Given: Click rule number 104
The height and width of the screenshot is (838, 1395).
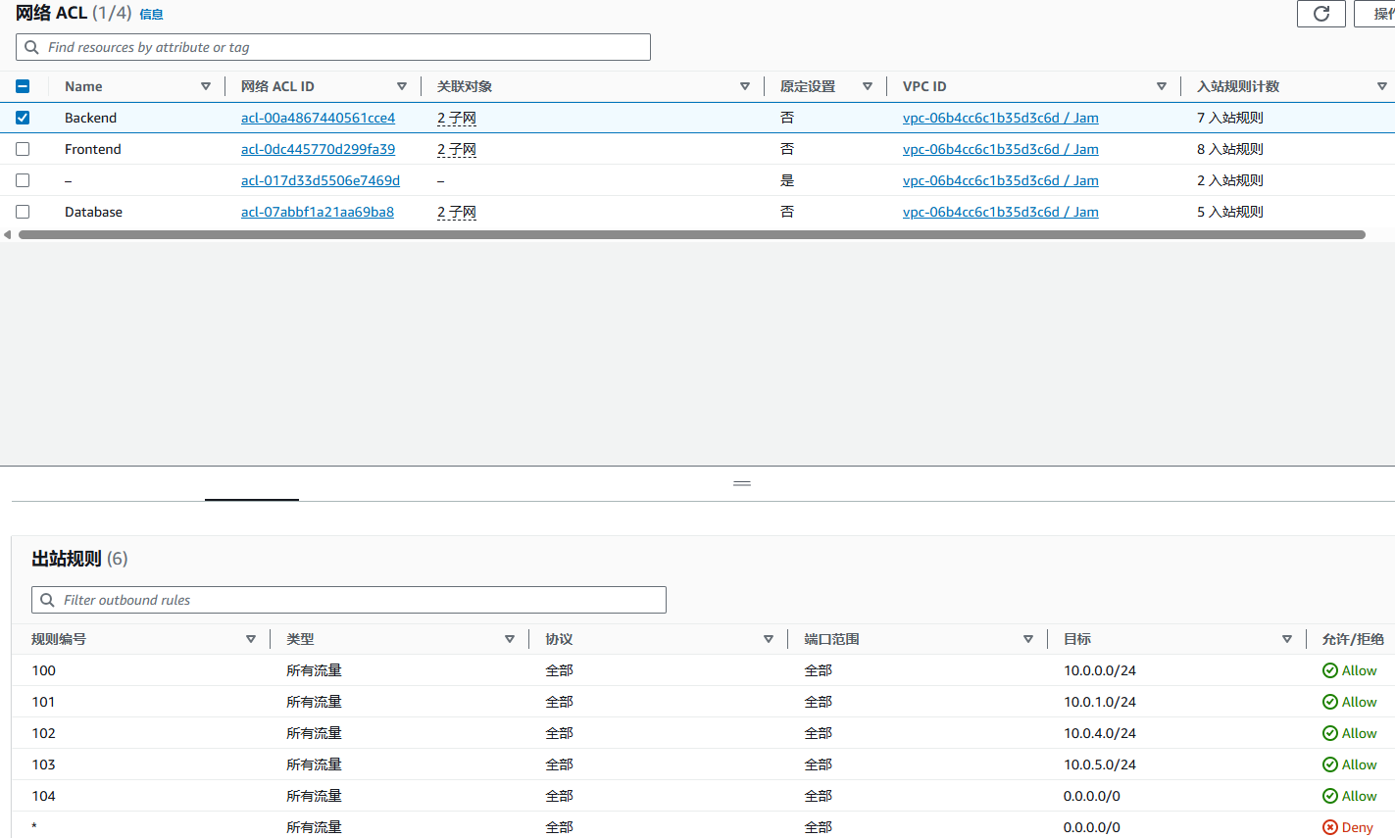Looking at the screenshot, I should point(43,796).
